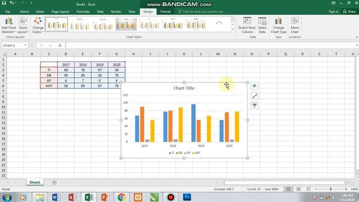
Task: Click Insert Function fx button
Action: [60, 45]
